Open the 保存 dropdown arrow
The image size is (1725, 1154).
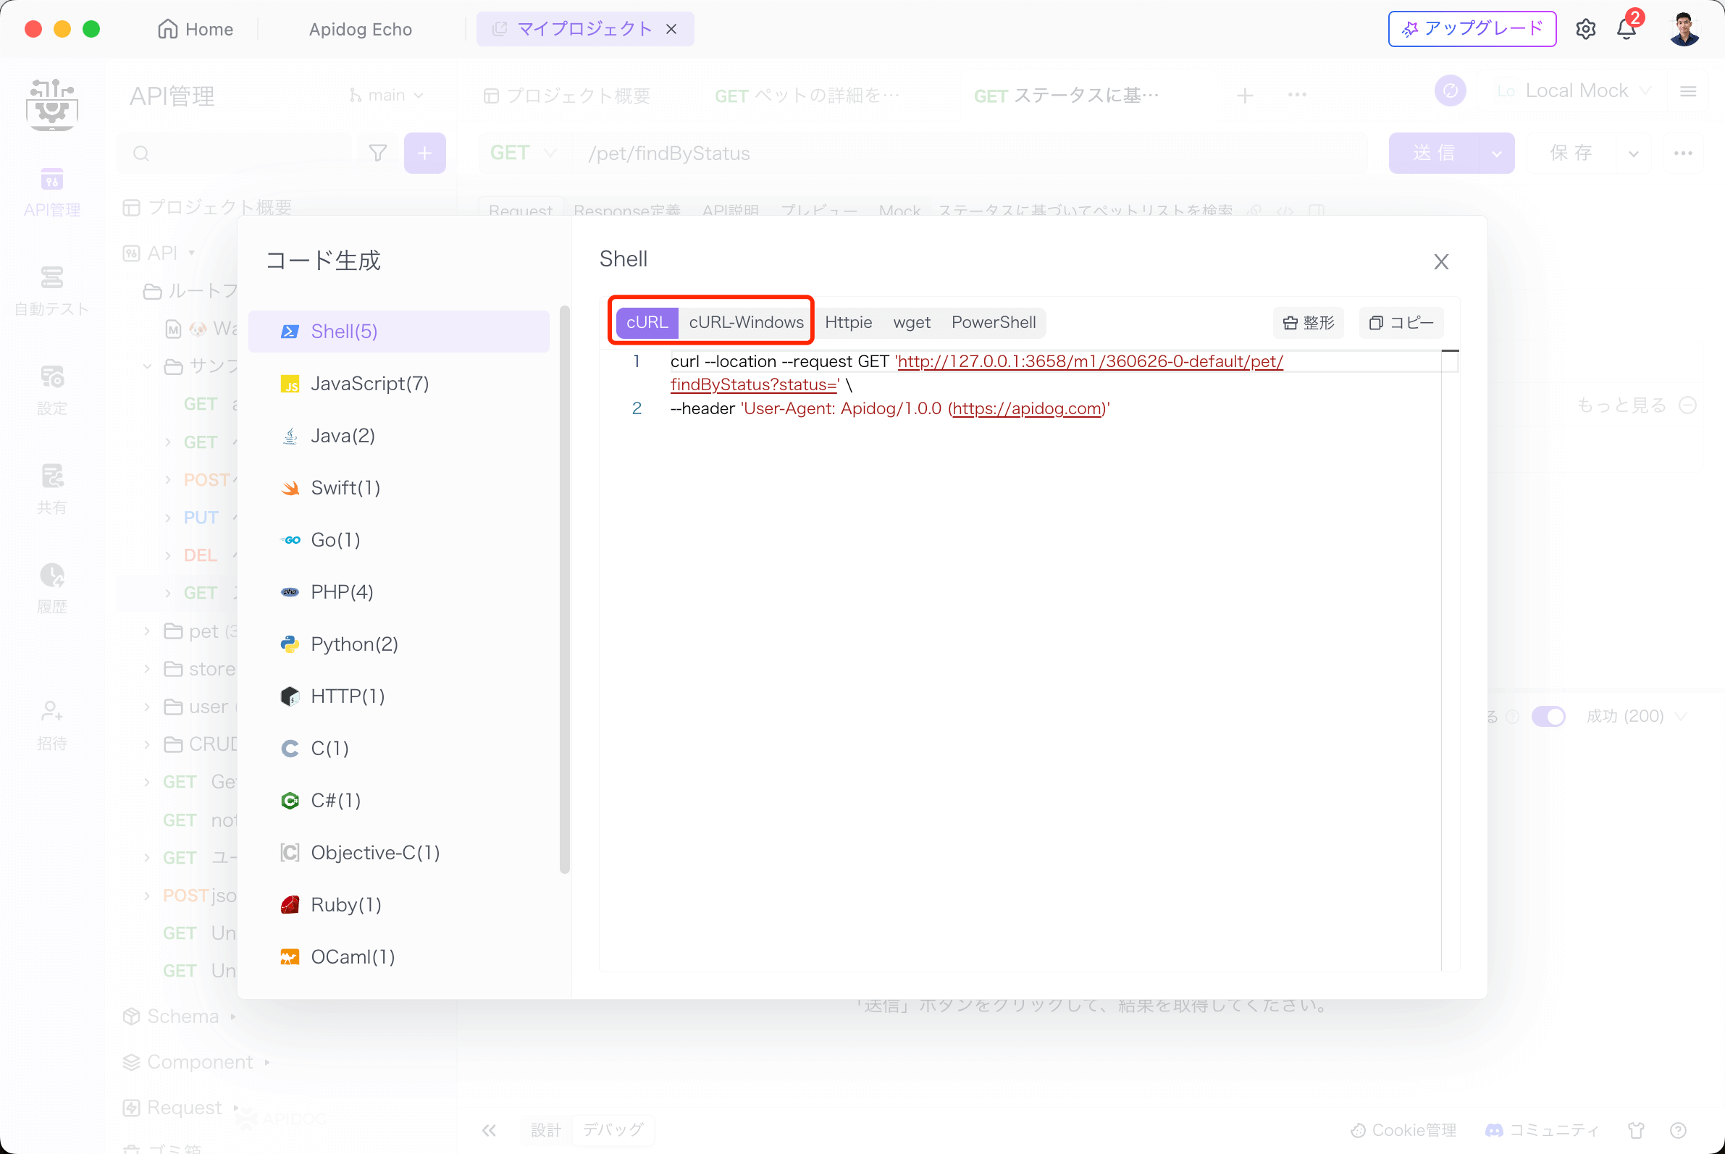1634,153
